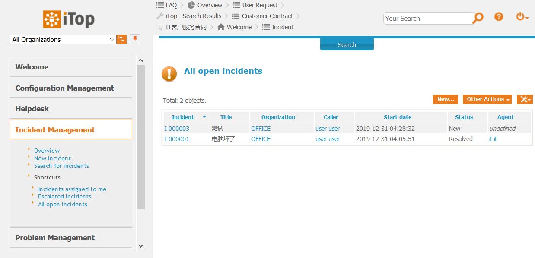This screenshot has width=535, height=258.
Task: Click the undefined agent cell
Action: (503, 129)
